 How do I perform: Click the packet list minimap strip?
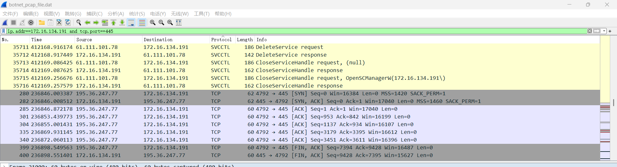[x=605, y=98]
